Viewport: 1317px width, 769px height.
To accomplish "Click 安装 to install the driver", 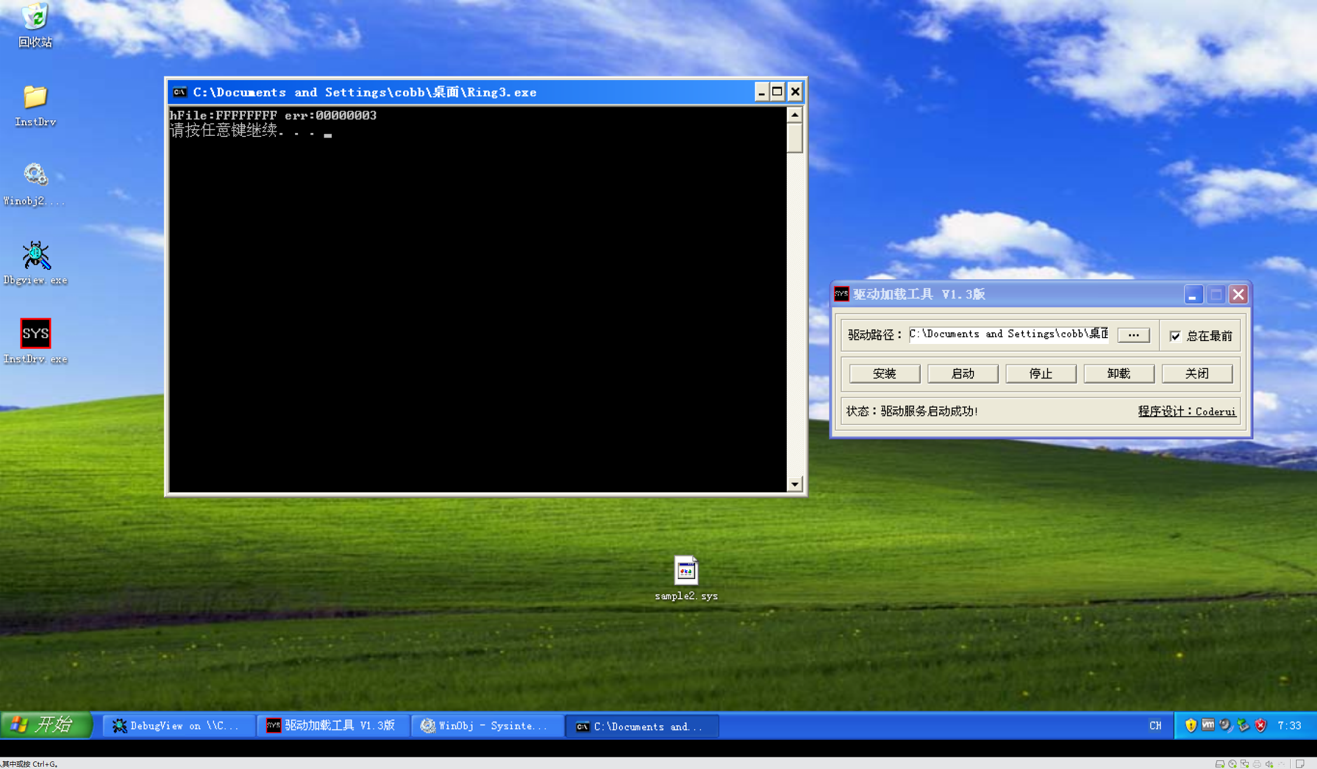I will coord(884,374).
